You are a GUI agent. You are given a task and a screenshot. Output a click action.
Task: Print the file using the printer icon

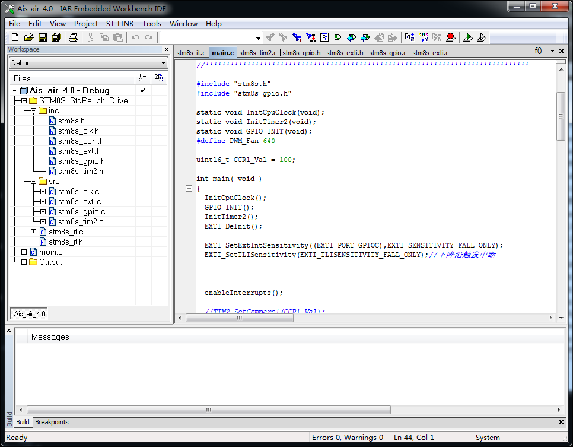[74, 37]
